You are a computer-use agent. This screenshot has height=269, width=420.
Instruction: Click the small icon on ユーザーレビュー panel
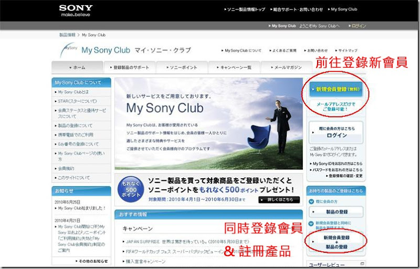362,264
